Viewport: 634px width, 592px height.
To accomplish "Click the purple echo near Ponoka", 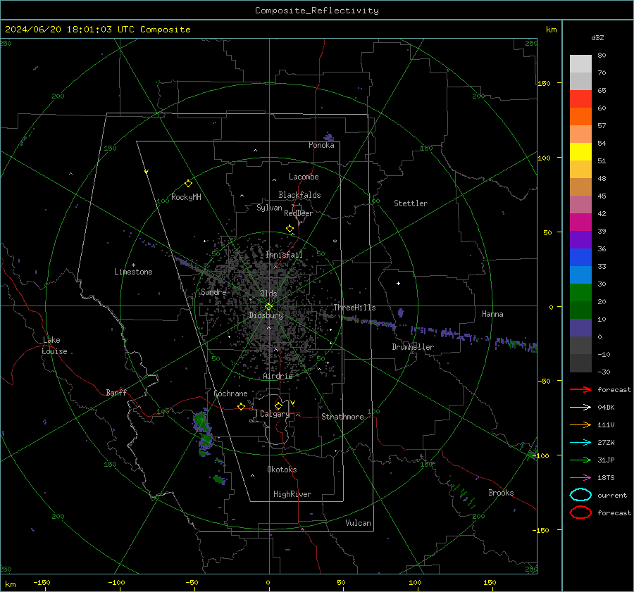I will click(x=329, y=137).
